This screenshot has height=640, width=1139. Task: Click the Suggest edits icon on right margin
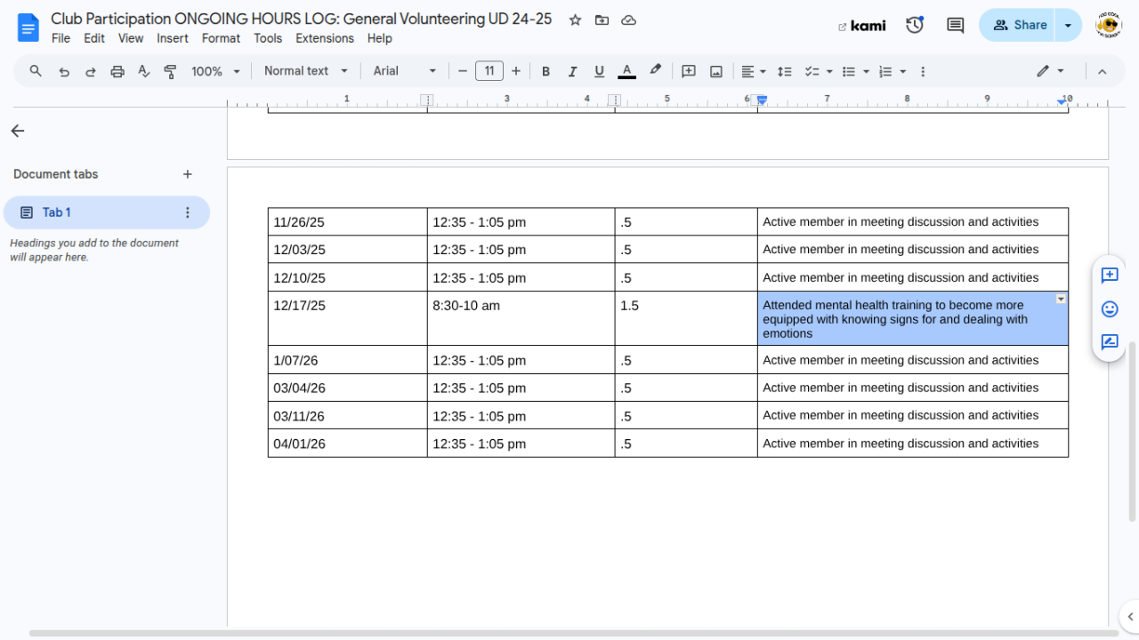[x=1109, y=342]
